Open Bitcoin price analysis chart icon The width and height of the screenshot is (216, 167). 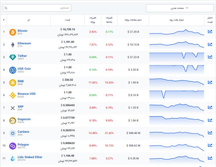[x=210, y=32]
